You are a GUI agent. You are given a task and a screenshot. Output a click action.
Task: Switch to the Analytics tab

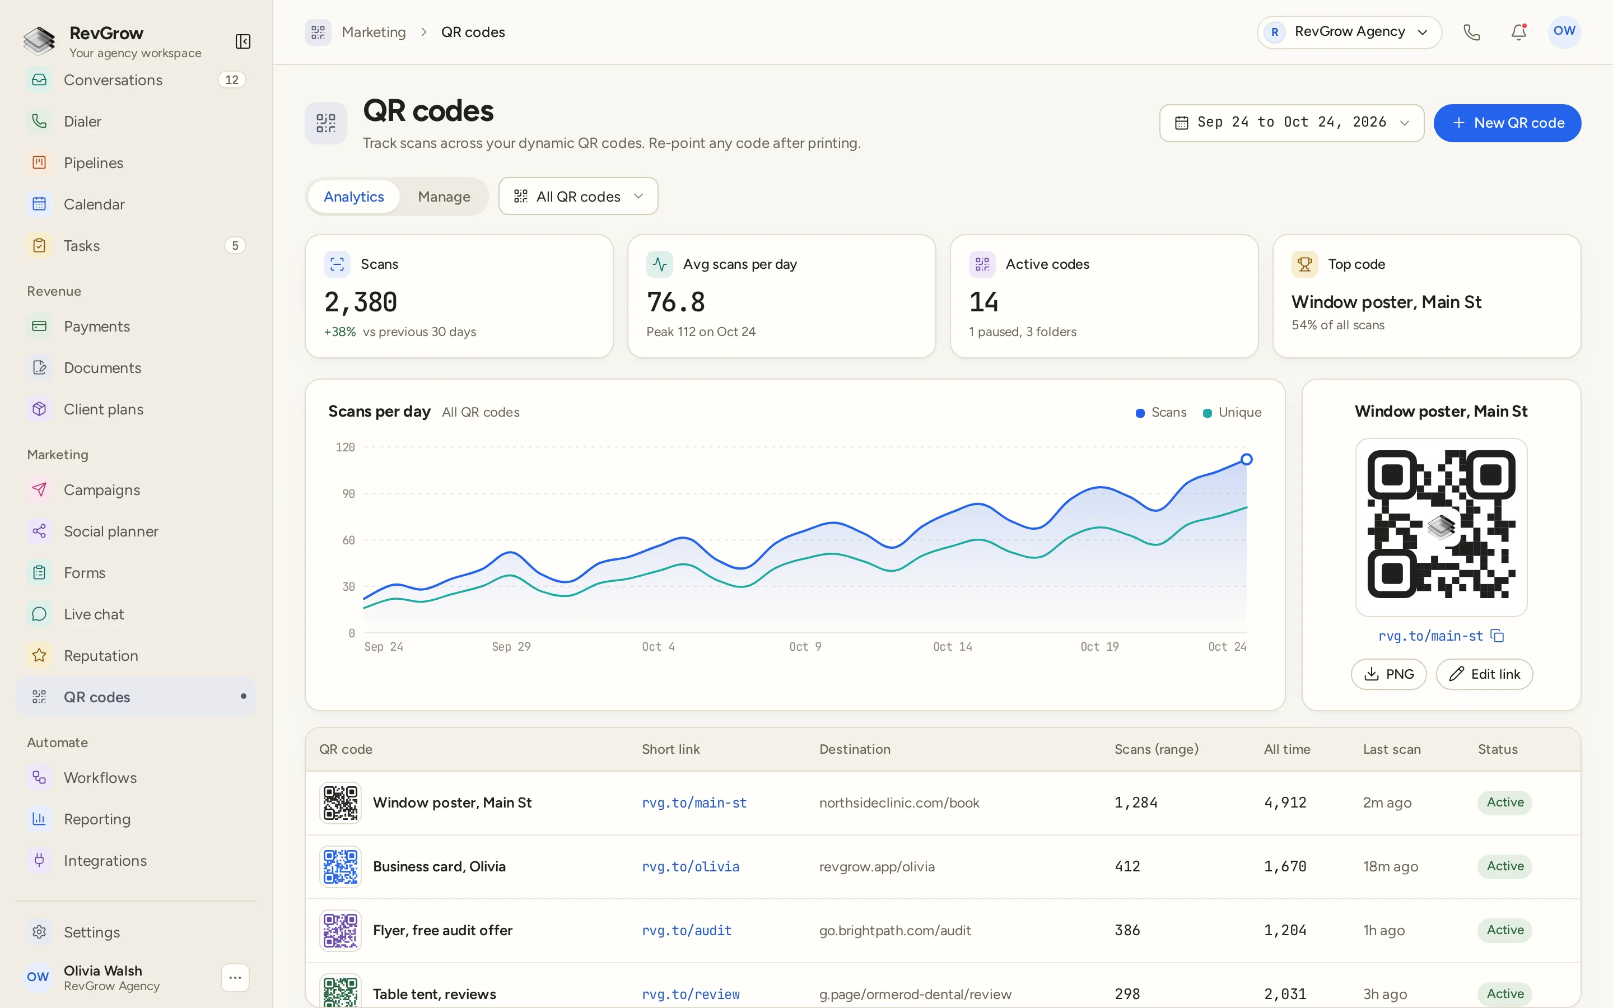tap(354, 197)
